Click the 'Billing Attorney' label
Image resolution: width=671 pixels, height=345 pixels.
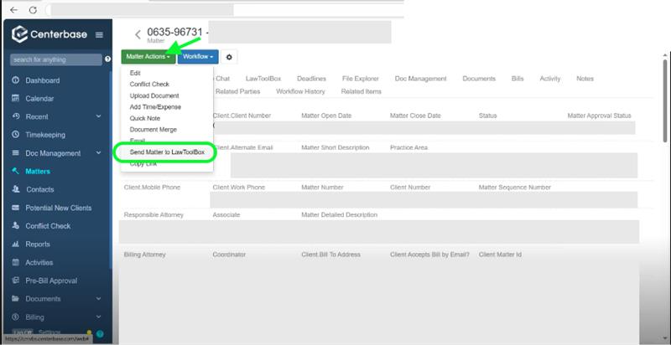pyautogui.click(x=144, y=255)
